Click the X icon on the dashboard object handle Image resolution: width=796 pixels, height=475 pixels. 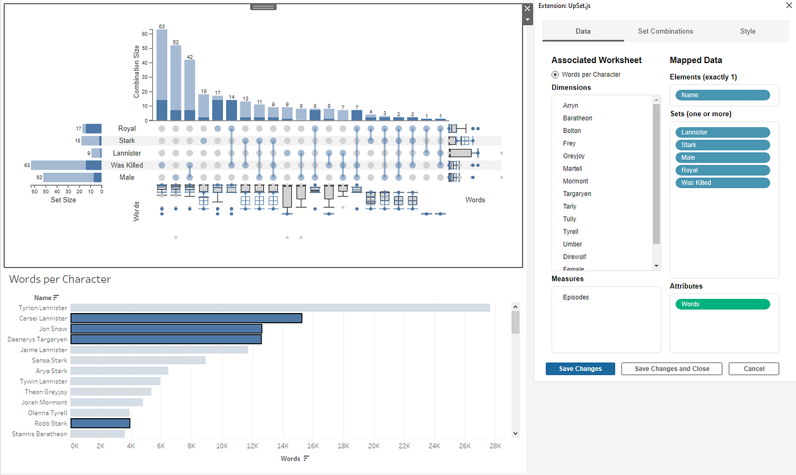click(x=527, y=8)
